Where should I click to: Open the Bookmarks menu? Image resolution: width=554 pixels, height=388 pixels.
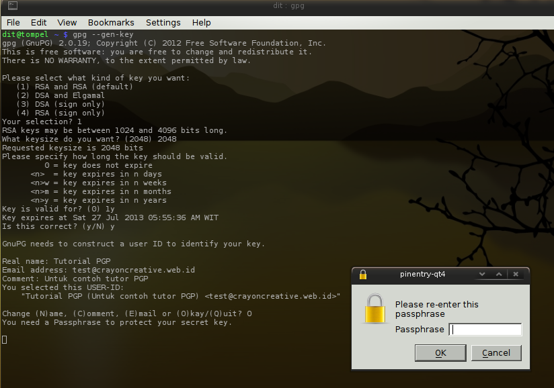111,23
